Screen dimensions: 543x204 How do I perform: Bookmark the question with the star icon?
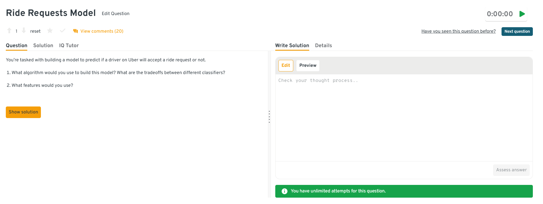click(50, 31)
